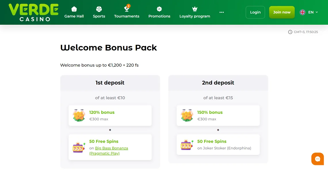
Task: Click the UK flag language icon
Action: (x=302, y=12)
